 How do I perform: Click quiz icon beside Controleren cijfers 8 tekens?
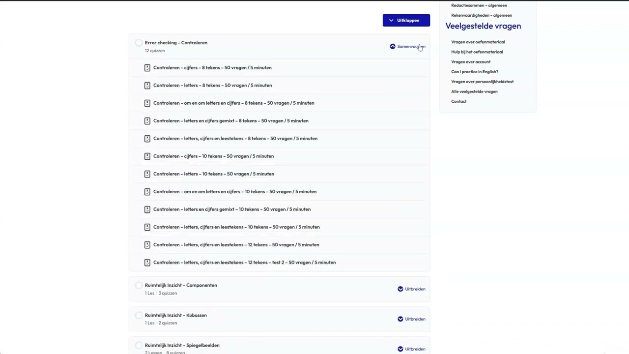click(147, 68)
